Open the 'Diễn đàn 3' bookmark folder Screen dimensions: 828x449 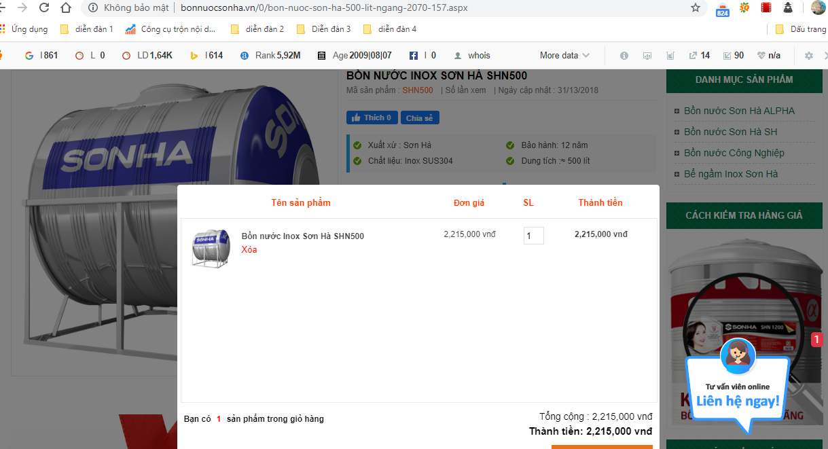[324, 29]
